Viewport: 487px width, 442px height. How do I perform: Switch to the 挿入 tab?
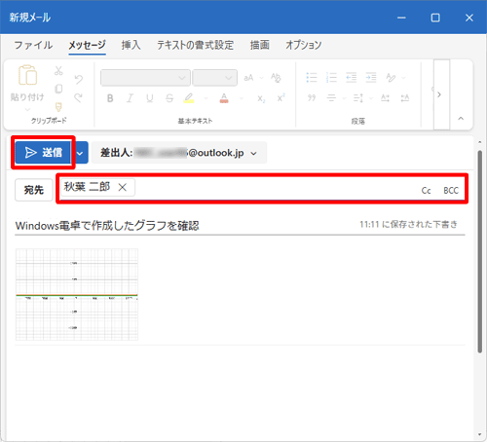(131, 45)
